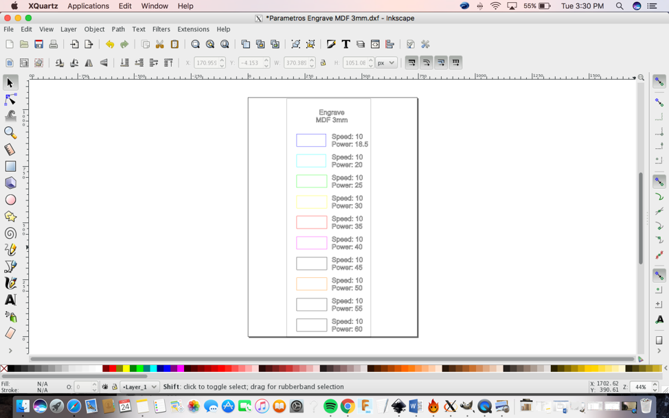Select the Star polygon tool
669x418 pixels.
tap(11, 216)
